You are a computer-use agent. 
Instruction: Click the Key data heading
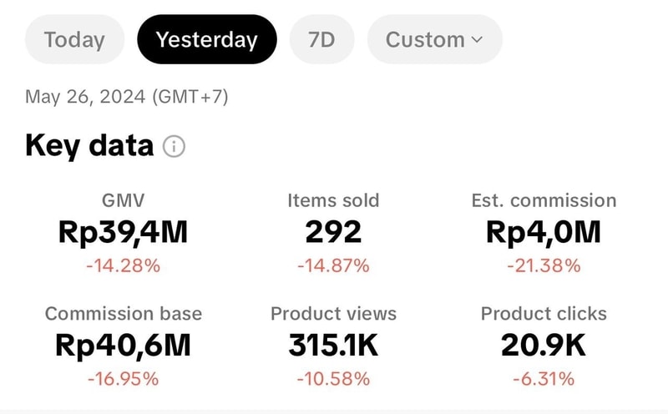pyautogui.click(x=89, y=146)
